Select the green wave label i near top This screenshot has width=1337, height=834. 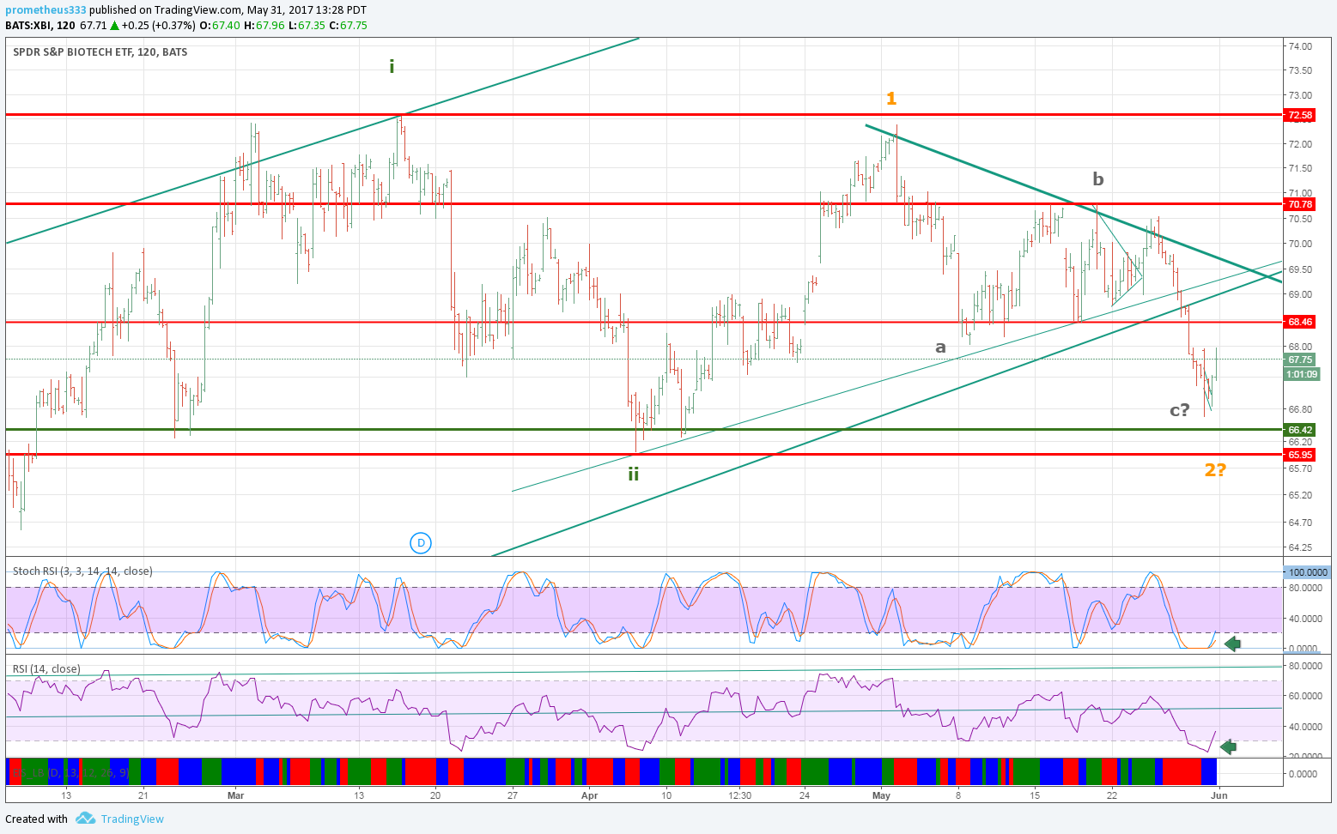coord(392,66)
